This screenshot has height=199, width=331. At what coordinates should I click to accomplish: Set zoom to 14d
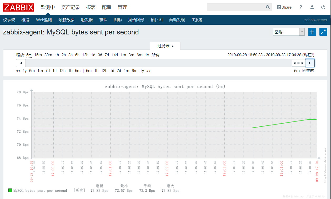[x=115, y=55]
